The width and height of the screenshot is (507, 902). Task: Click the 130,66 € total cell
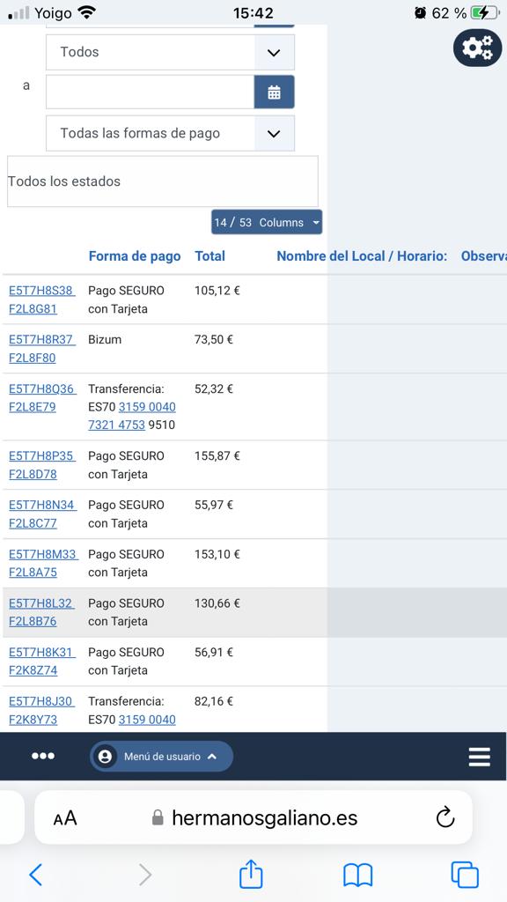tap(217, 603)
